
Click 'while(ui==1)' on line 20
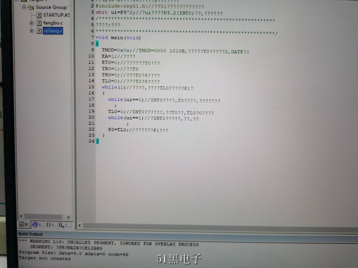tap(126, 118)
